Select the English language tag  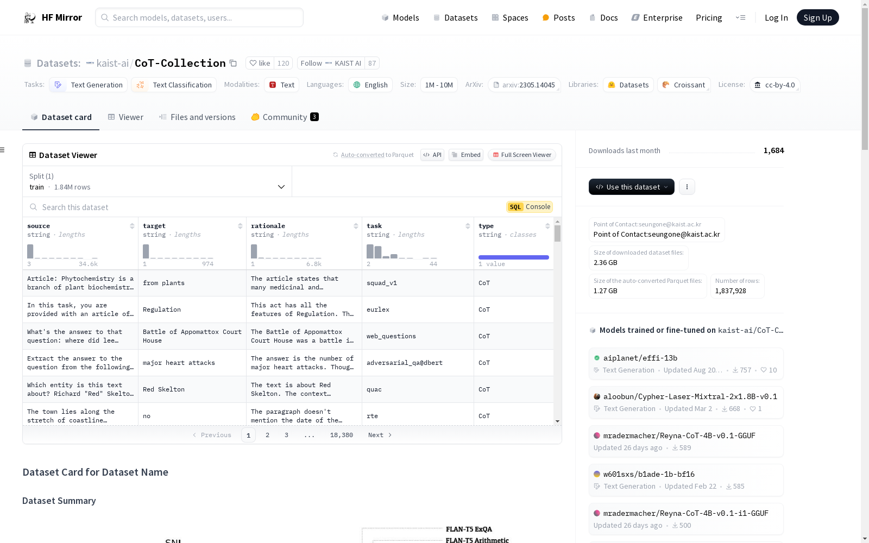tap(370, 85)
